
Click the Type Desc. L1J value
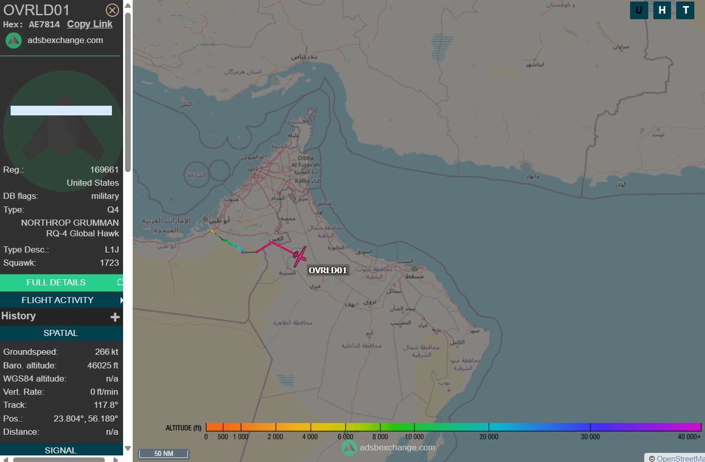(112, 249)
